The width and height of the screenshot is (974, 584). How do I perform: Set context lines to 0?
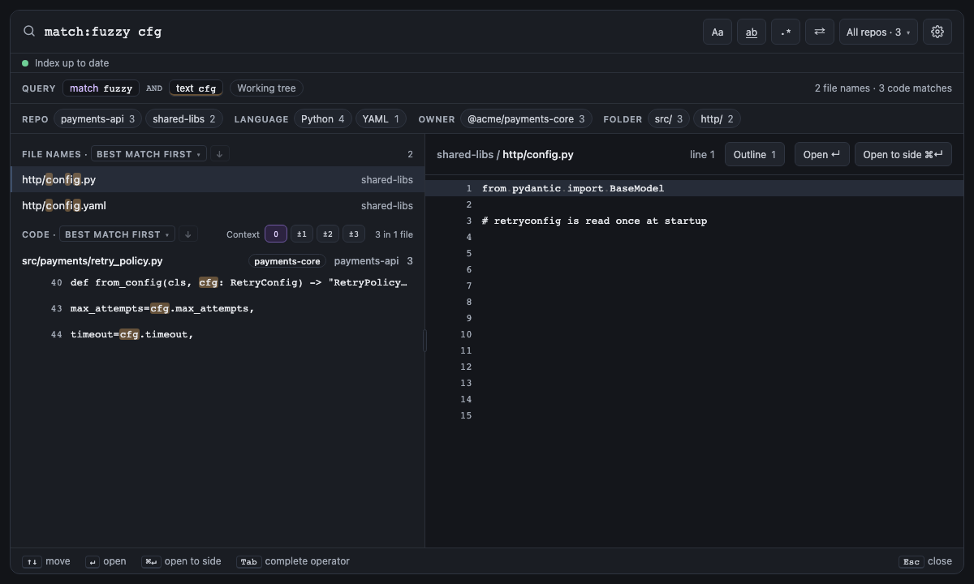(x=276, y=234)
